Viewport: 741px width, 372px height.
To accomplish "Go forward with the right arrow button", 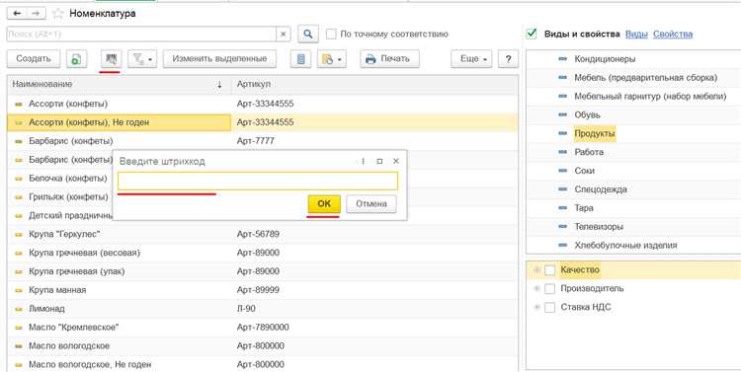I will 36,13.
